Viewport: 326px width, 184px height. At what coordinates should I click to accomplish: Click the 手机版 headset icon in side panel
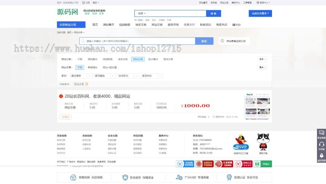[x=321, y=144]
